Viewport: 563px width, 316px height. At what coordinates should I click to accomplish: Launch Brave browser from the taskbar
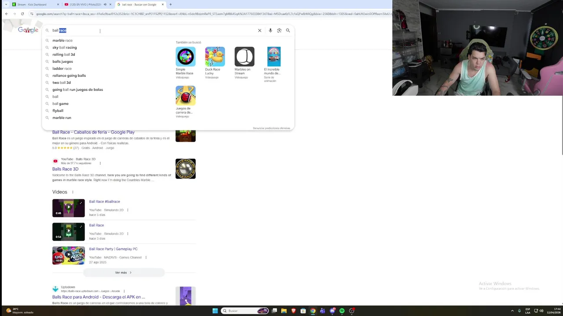pyautogui.click(x=293, y=311)
